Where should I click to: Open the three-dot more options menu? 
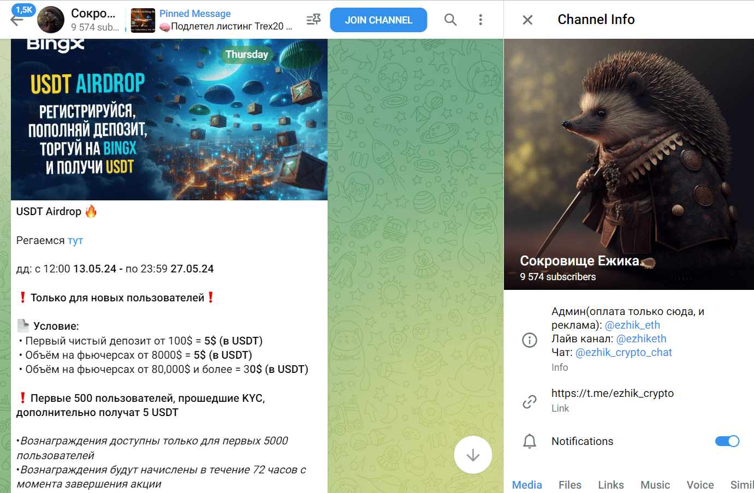pyautogui.click(x=480, y=20)
